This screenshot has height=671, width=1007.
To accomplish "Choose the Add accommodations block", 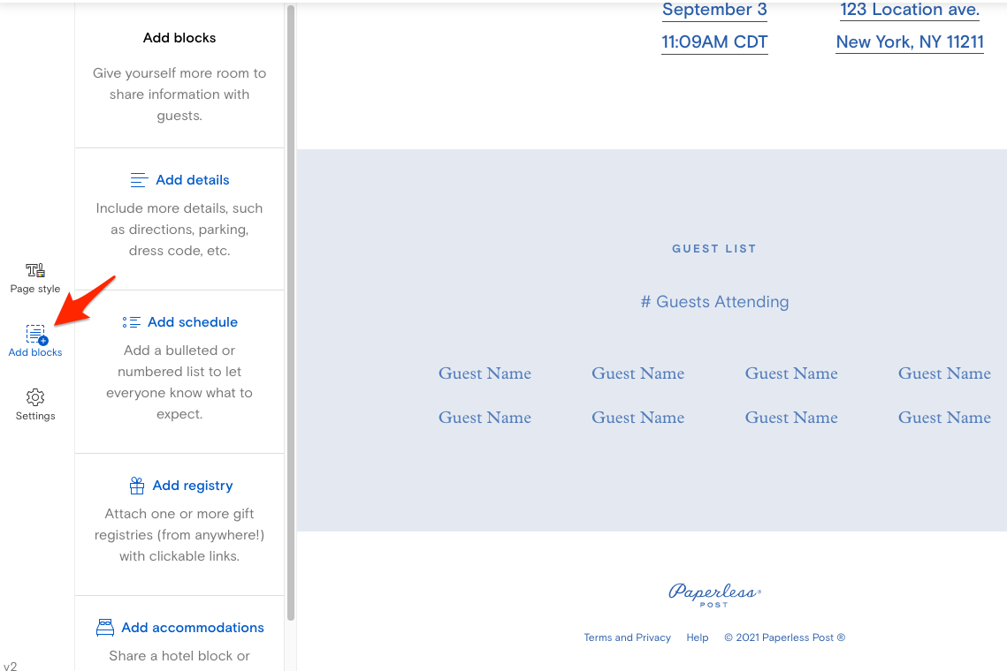I will coord(193,628).
